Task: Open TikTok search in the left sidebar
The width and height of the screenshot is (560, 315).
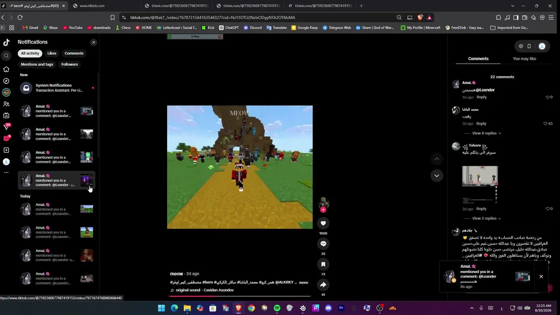Action: pos(6,56)
